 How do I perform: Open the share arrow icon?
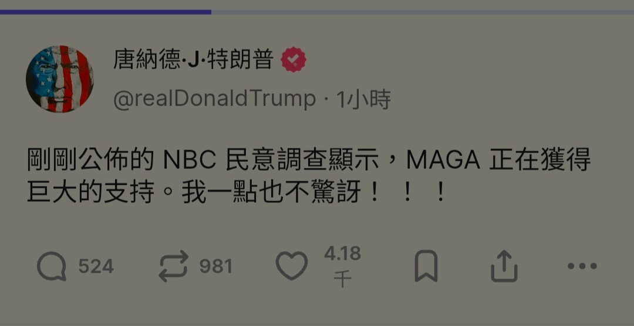[504, 266]
